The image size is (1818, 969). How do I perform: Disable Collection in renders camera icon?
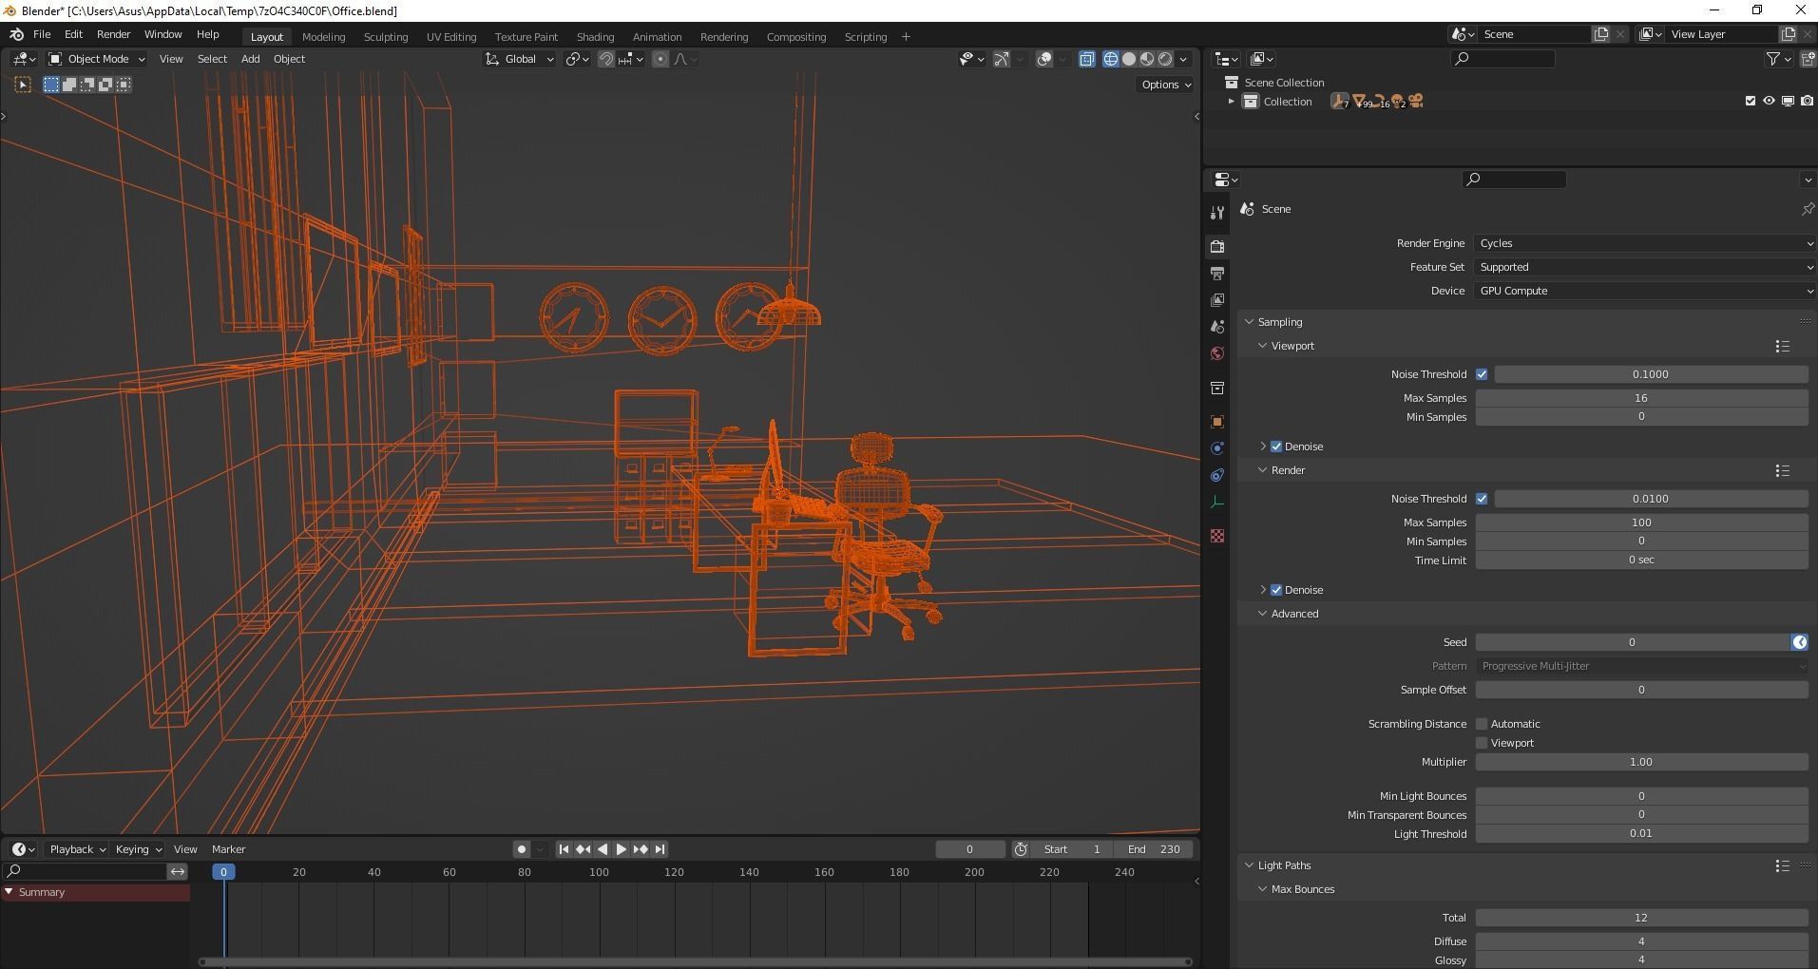[1807, 101]
